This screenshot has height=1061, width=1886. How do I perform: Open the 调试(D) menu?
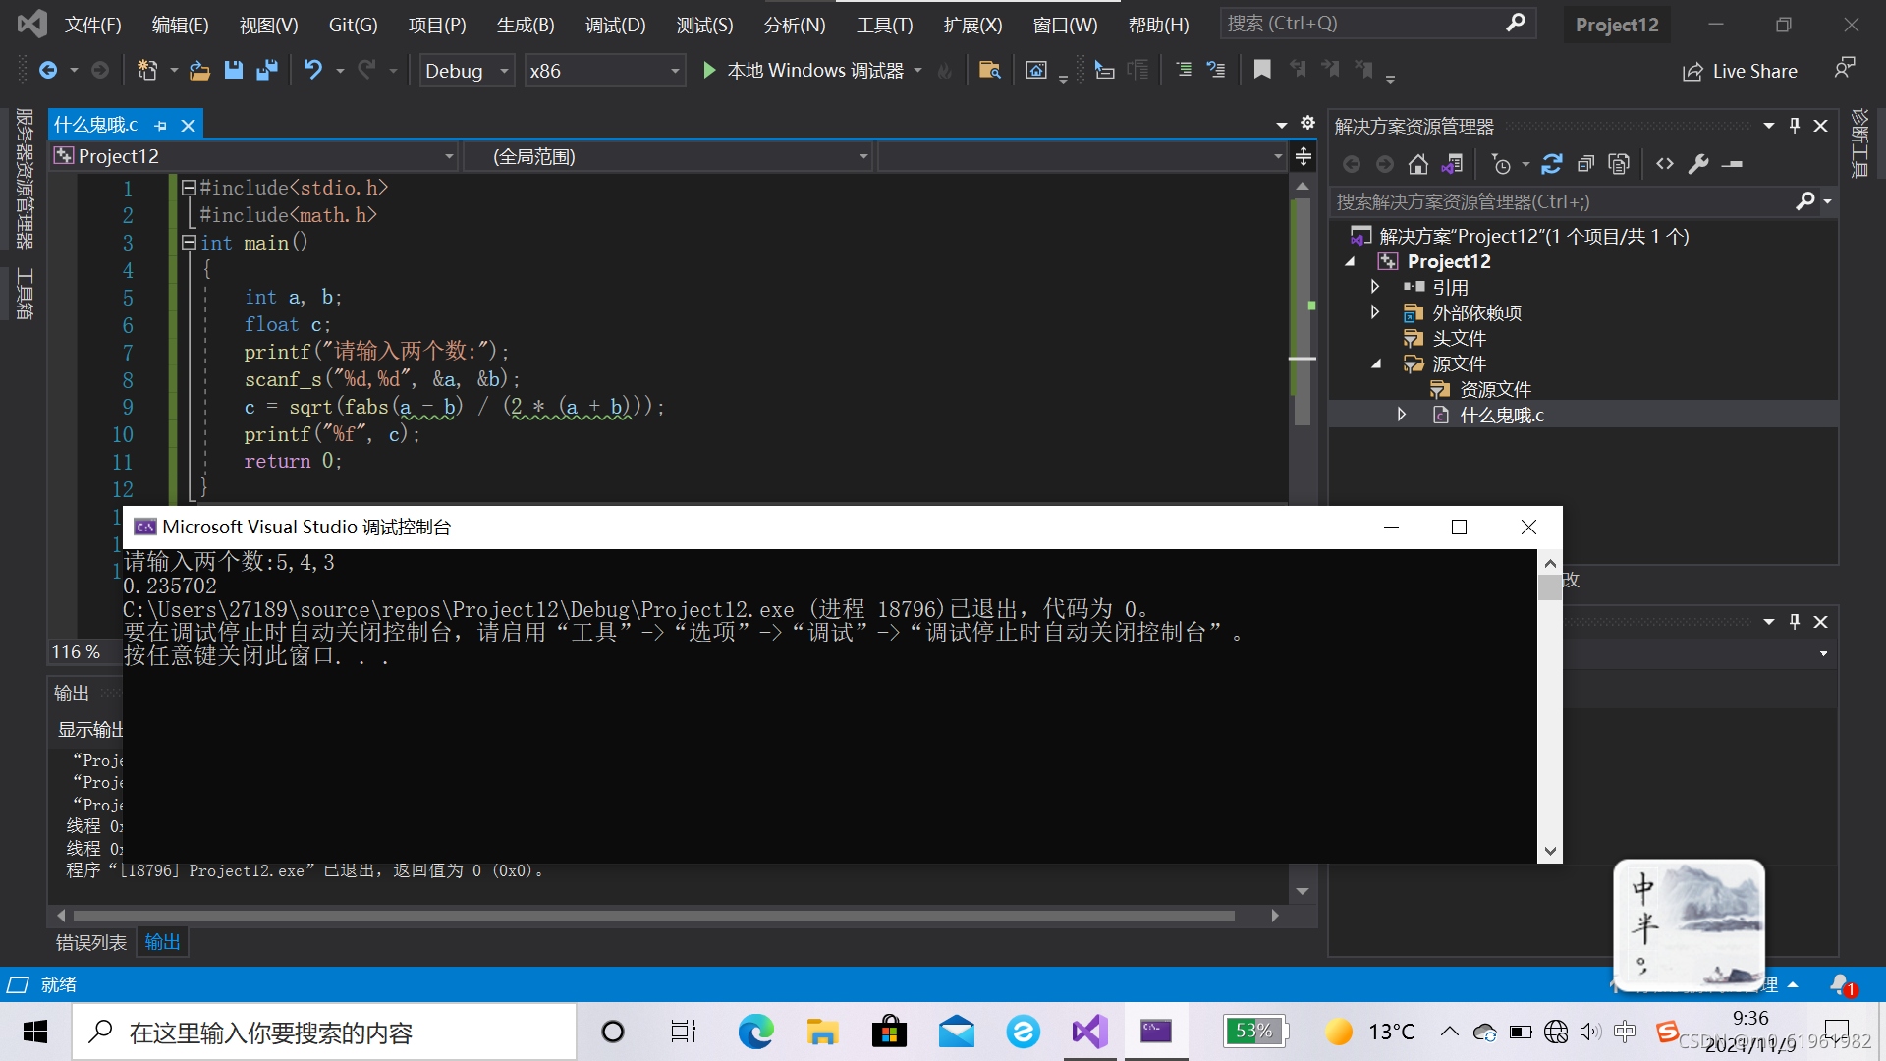point(615,25)
